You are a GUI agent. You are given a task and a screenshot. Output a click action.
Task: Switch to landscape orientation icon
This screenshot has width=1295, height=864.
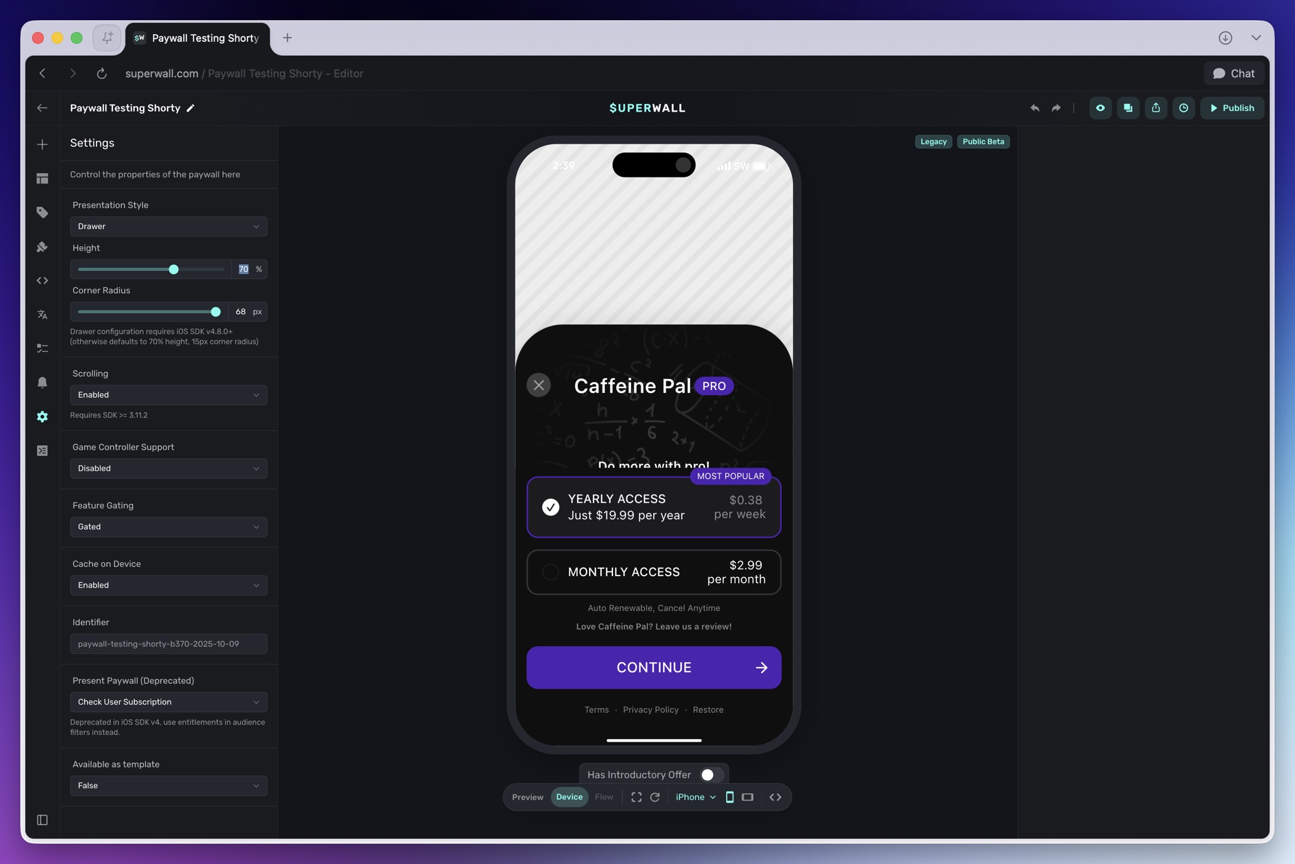pos(747,797)
